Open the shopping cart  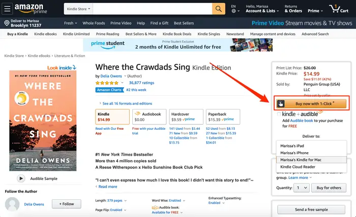pos(339,9)
